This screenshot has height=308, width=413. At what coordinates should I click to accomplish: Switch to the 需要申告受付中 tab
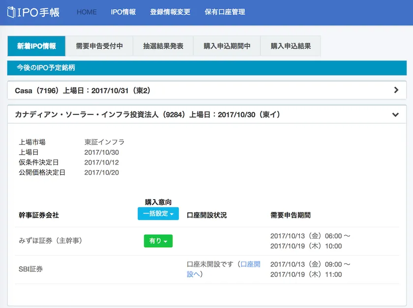click(99, 46)
